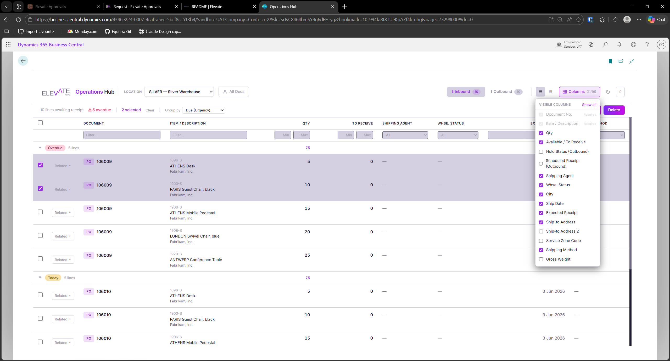The width and height of the screenshot is (670, 361).
Task: Click the refresh icon beside Columns
Action: tap(608, 92)
